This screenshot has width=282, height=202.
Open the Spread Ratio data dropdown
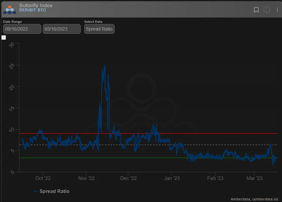99,29
